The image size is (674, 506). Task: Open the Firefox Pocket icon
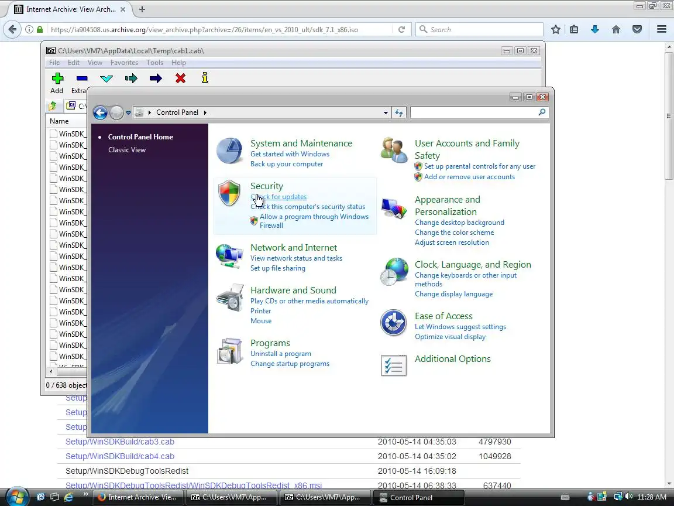coord(637,29)
